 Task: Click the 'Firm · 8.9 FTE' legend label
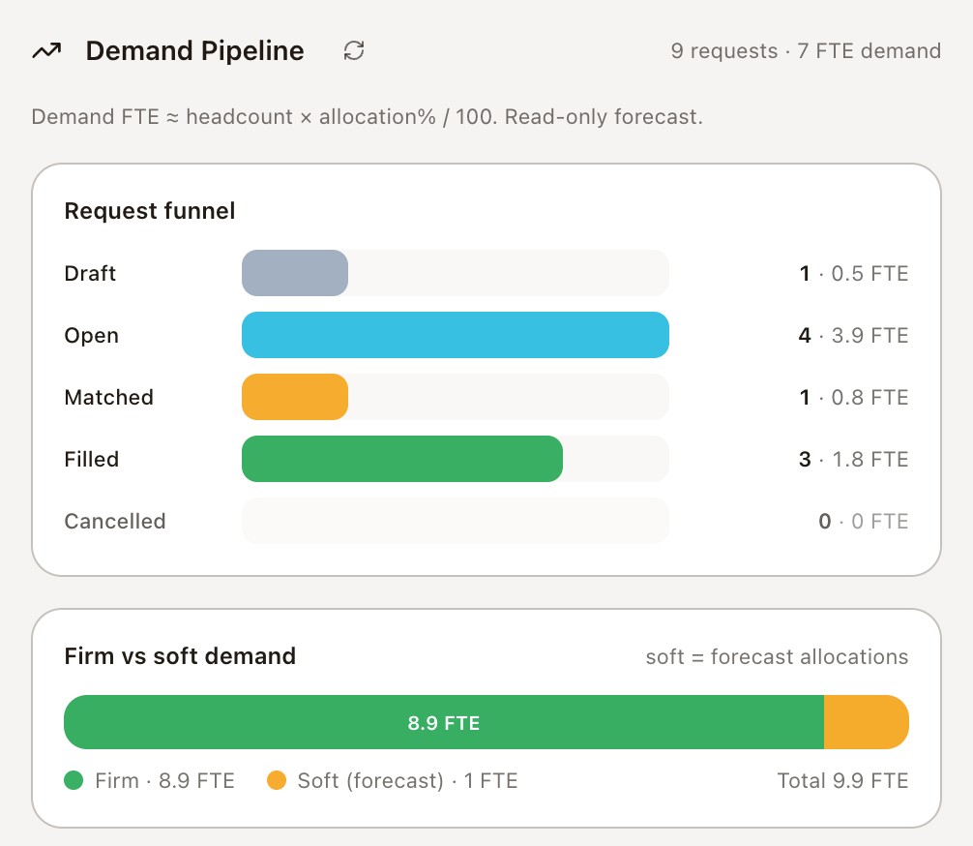pyautogui.click(x=164, y=781)
